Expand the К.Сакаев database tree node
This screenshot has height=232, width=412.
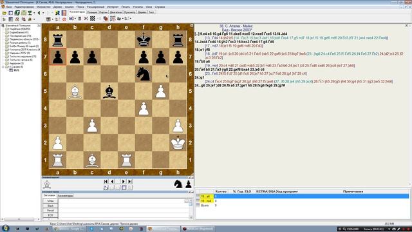click(3, 67)
